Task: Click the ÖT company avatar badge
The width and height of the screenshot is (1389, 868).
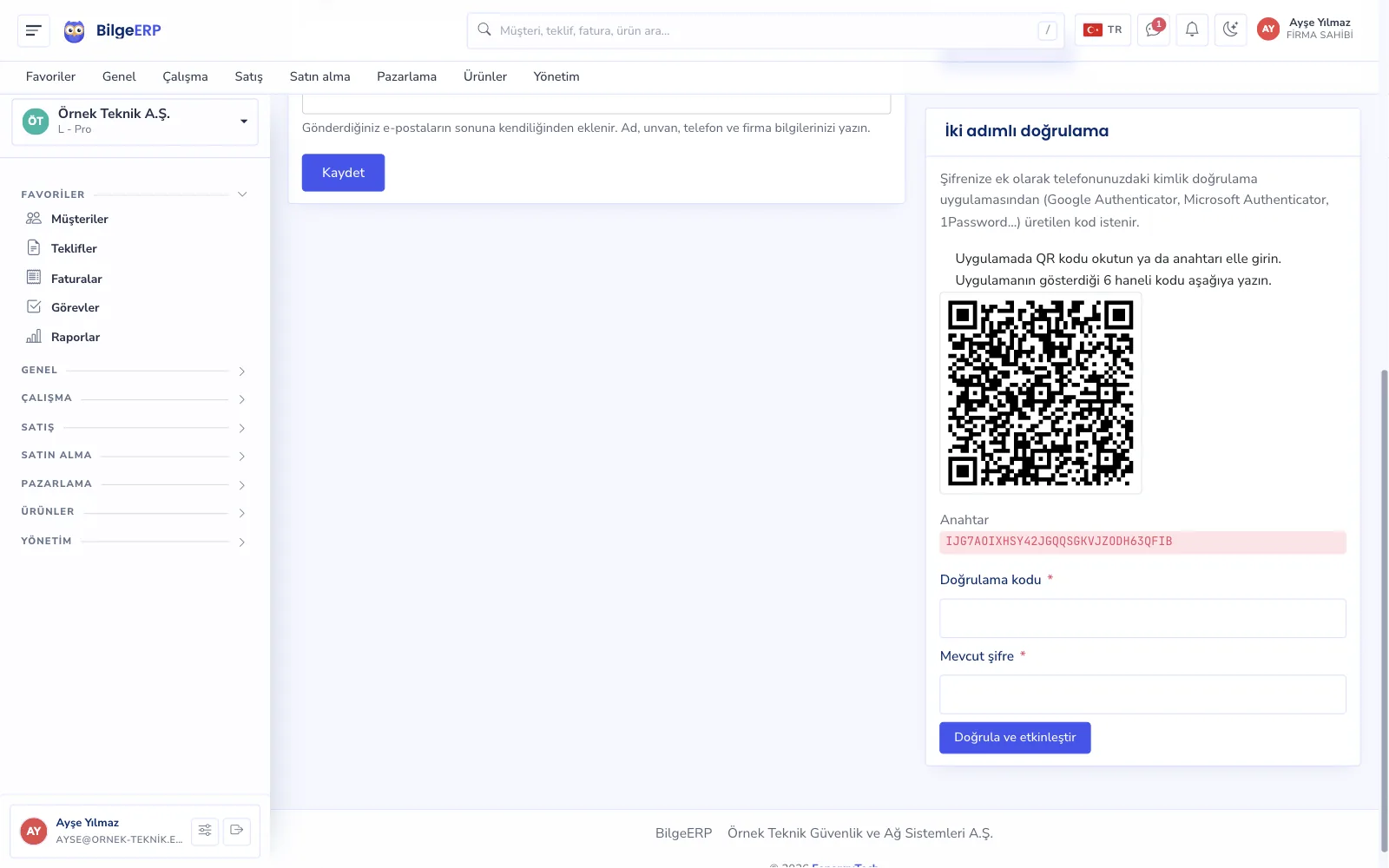Action: click(x=36, y=122)
